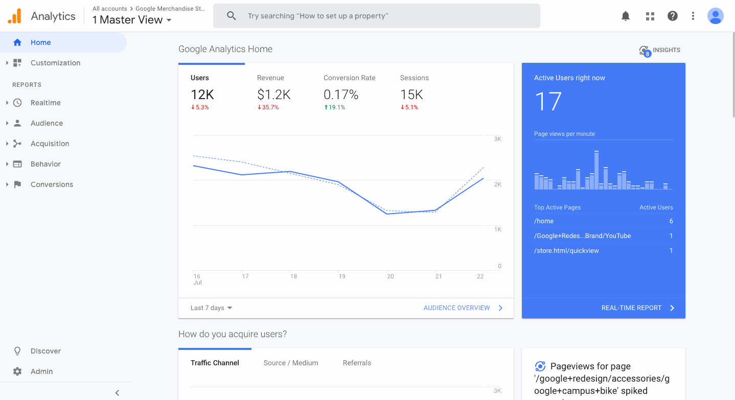Click the /home active page row
Image resolution: width=735 pixels, height=400 pixels.
click(x=603, y=221)
